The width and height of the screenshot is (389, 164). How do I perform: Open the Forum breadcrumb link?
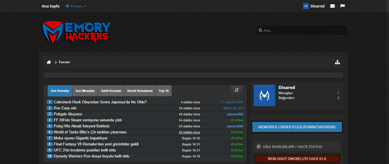tap(64, 62)
